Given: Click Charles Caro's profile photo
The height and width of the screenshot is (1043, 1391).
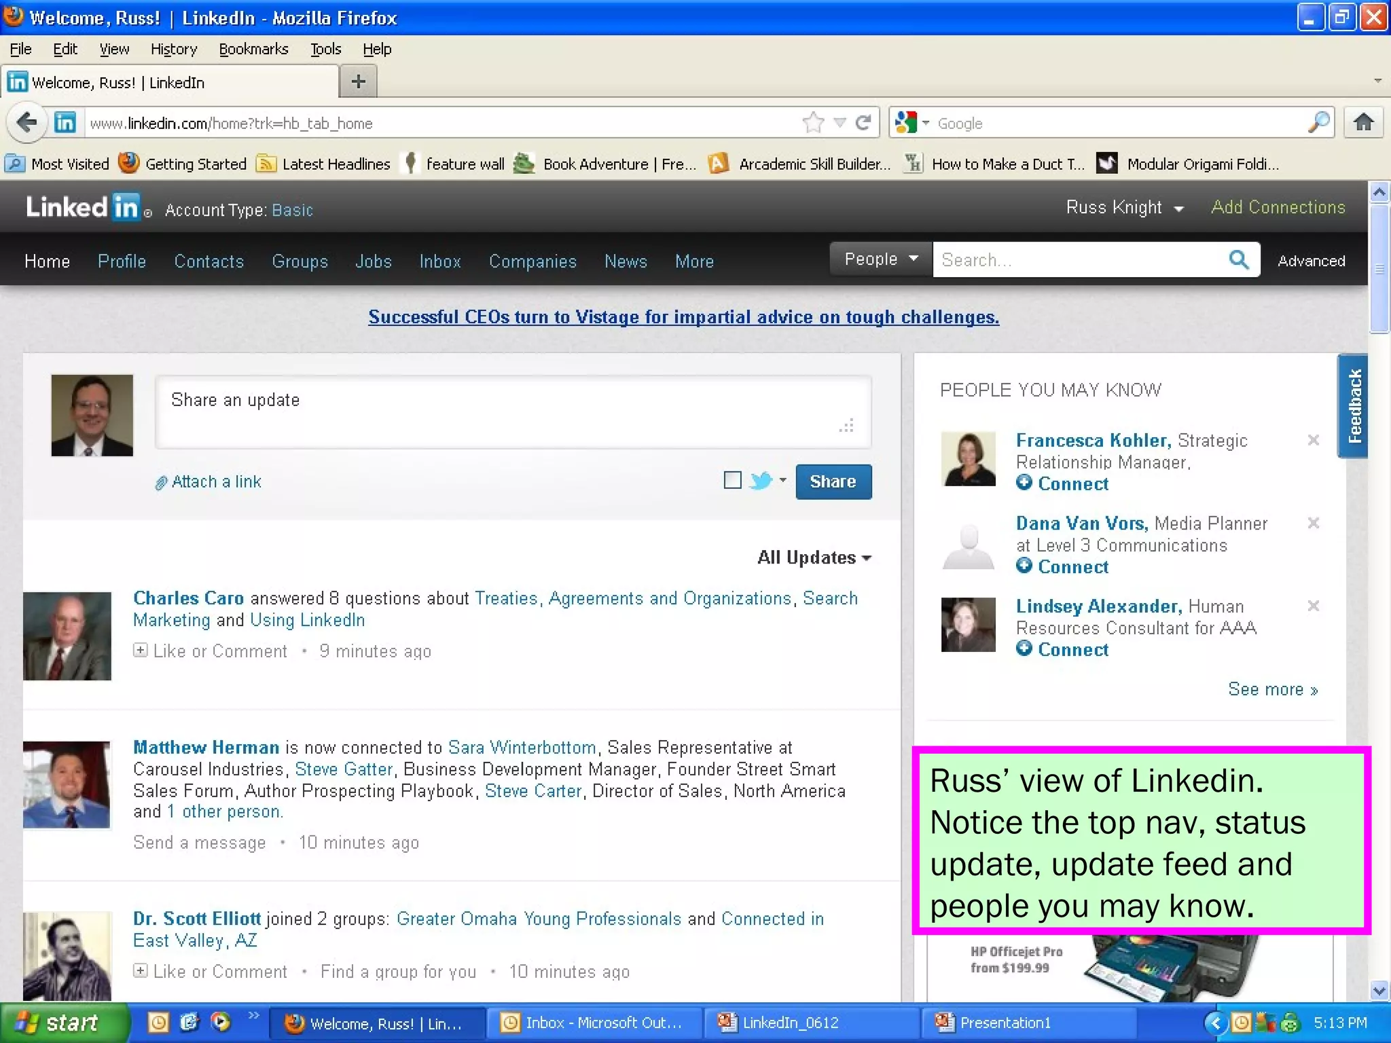Looking at the screenshot, I should 67,636.
